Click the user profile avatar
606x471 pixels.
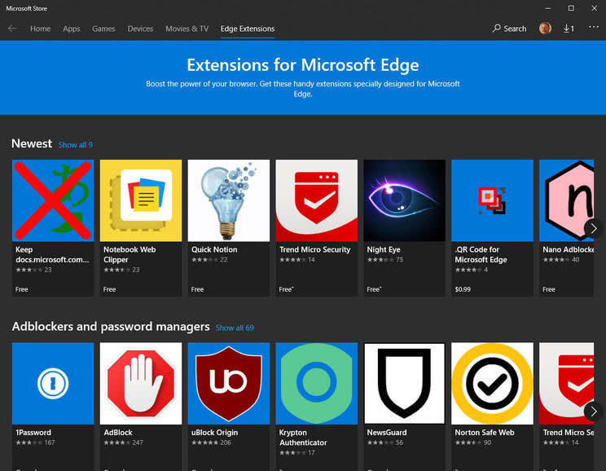545,29
